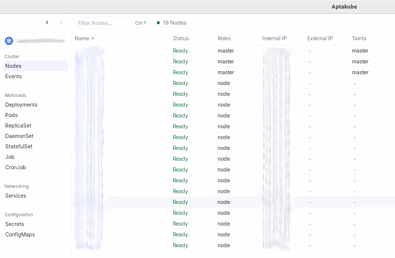The image size is (395, 258).
Task: Open ConfigMaps in the sidebar
Action: coord(20,235)
